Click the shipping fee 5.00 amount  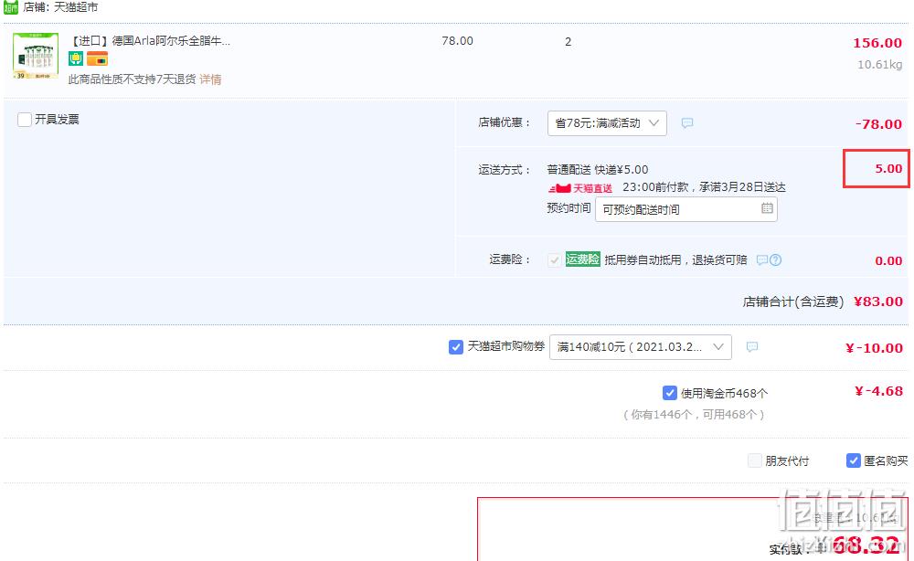[x=888, y=168]
